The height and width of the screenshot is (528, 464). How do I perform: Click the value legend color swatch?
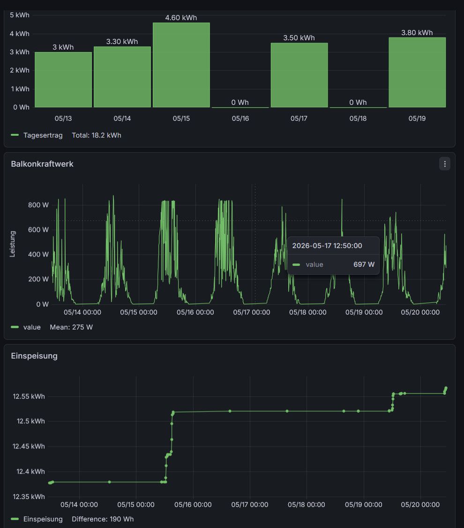click(x=15, y=327)
